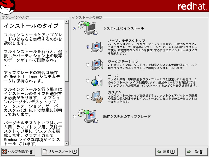Click the Red Hat shadowman logo
Image resolution: width=209 pixels, height=157 pixels.
pos(8,7)
